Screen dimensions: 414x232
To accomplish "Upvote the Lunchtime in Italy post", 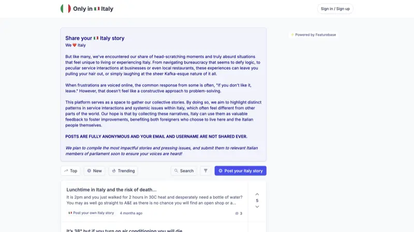I will point(257,194).
